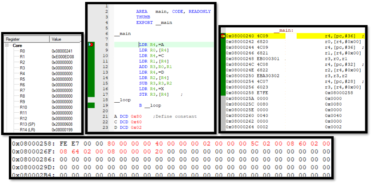This screenshot has width=371, height=184.
Task: Click source line LDR R0,[R4]
Action: (154, 50)
